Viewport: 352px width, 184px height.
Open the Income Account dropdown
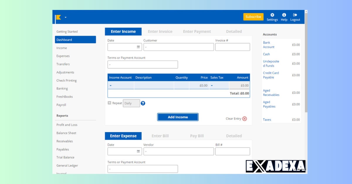coord(111,85)
